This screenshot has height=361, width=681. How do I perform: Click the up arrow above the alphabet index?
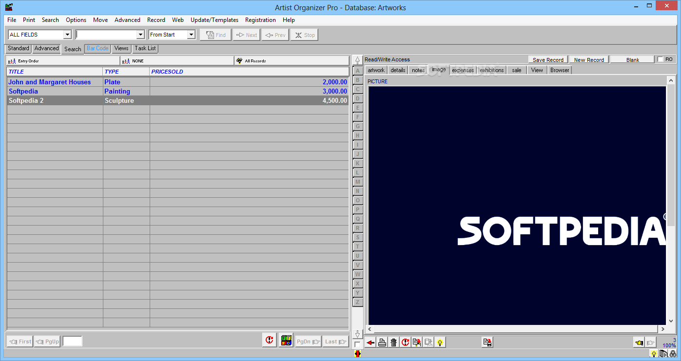[357, 60]
